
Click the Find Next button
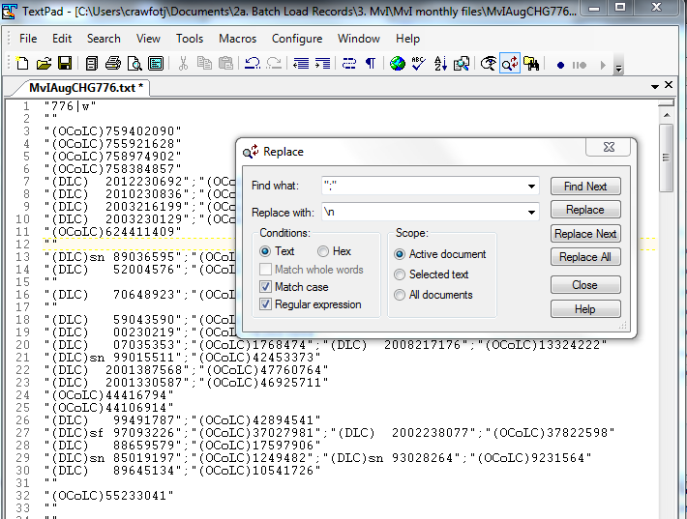(x=585, y=187)
